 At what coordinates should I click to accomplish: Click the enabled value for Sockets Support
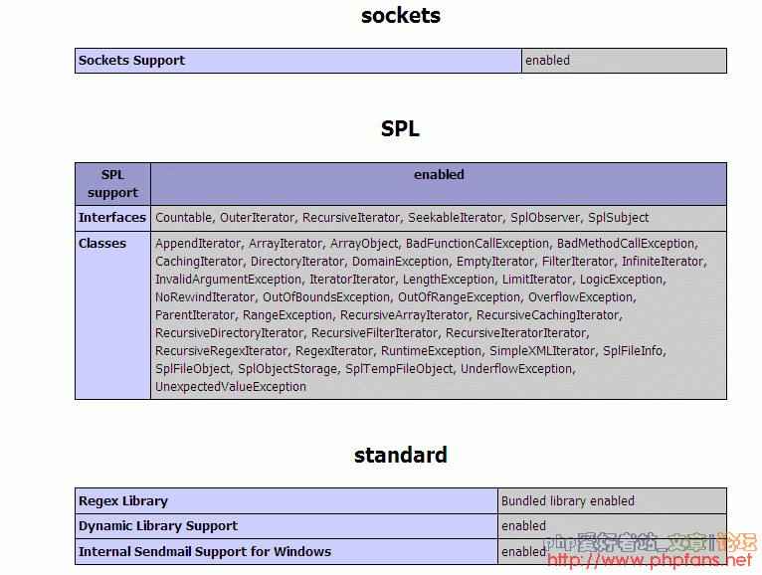tap(547, 61)
